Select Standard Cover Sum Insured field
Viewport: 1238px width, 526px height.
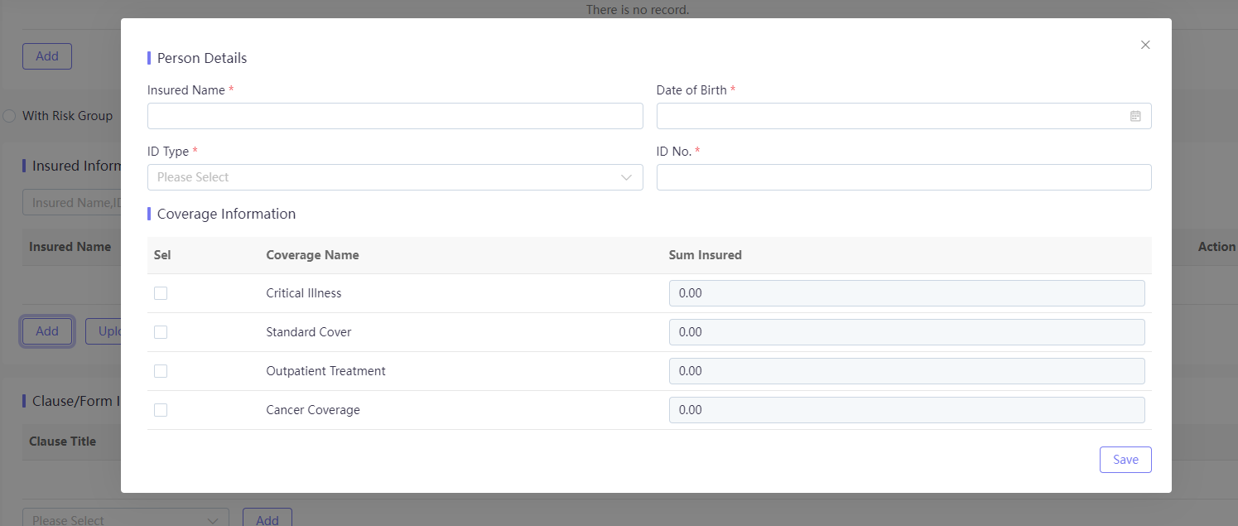(907, 332)
